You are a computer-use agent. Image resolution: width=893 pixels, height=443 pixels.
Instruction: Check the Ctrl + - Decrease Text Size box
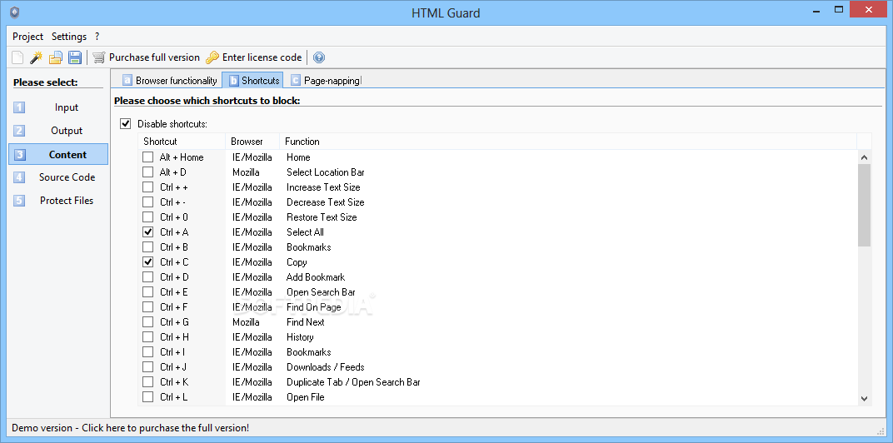click(x=148, y=202)
